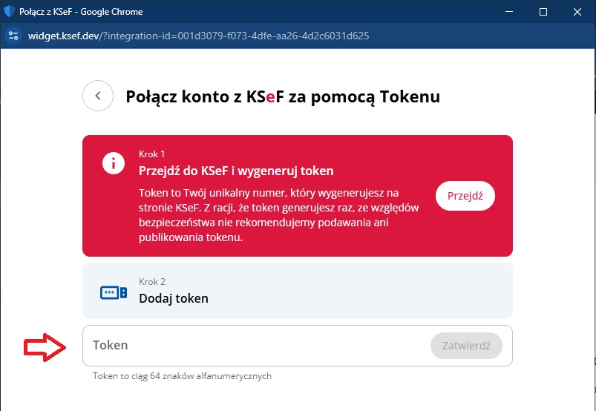Open site information icon in address bar
Viewport: 596px width, 411px height.
tap(13, 36)
